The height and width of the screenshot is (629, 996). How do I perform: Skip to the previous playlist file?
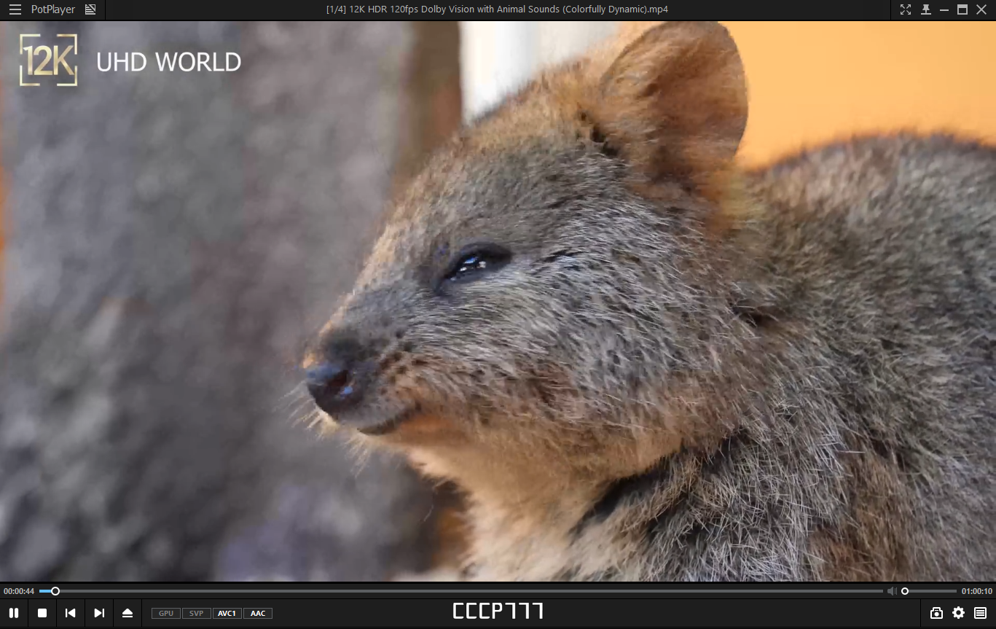tap(71, 613)
